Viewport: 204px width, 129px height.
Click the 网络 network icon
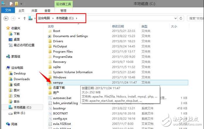click(x=8, y=124)
